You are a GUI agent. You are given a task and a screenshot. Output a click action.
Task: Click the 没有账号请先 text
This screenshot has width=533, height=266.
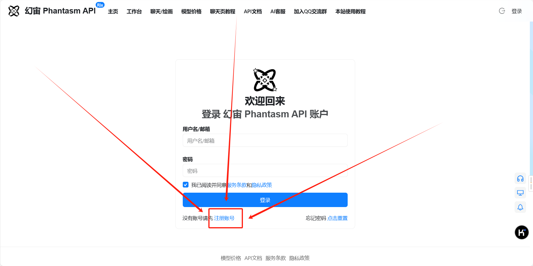pos(198,218)
